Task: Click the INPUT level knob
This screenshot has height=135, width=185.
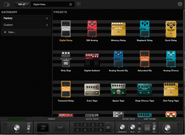Action: tap(17, 128)
